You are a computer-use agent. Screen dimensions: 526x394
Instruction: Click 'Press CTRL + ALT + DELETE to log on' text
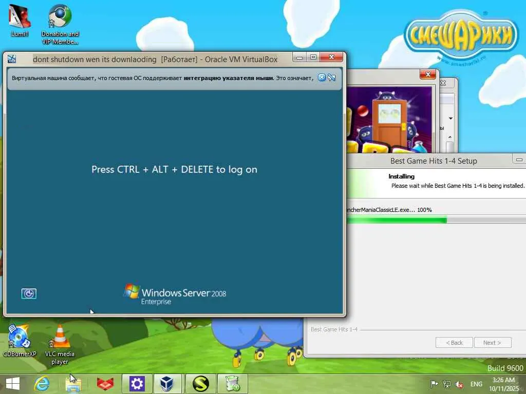pos(175,169)
